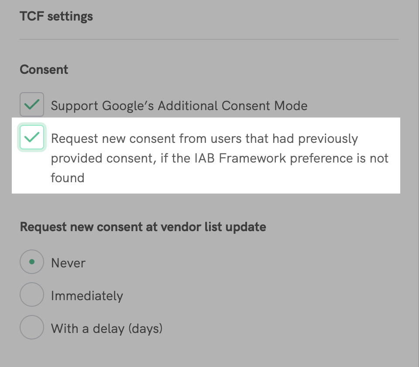Click the Consent section heading
This screenshot has width=419, height=367.
click(x=44, y=69)
